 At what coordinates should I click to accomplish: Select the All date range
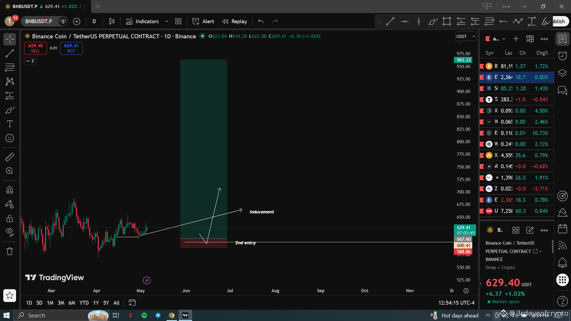pyautogui.click(x=117, y=303)
